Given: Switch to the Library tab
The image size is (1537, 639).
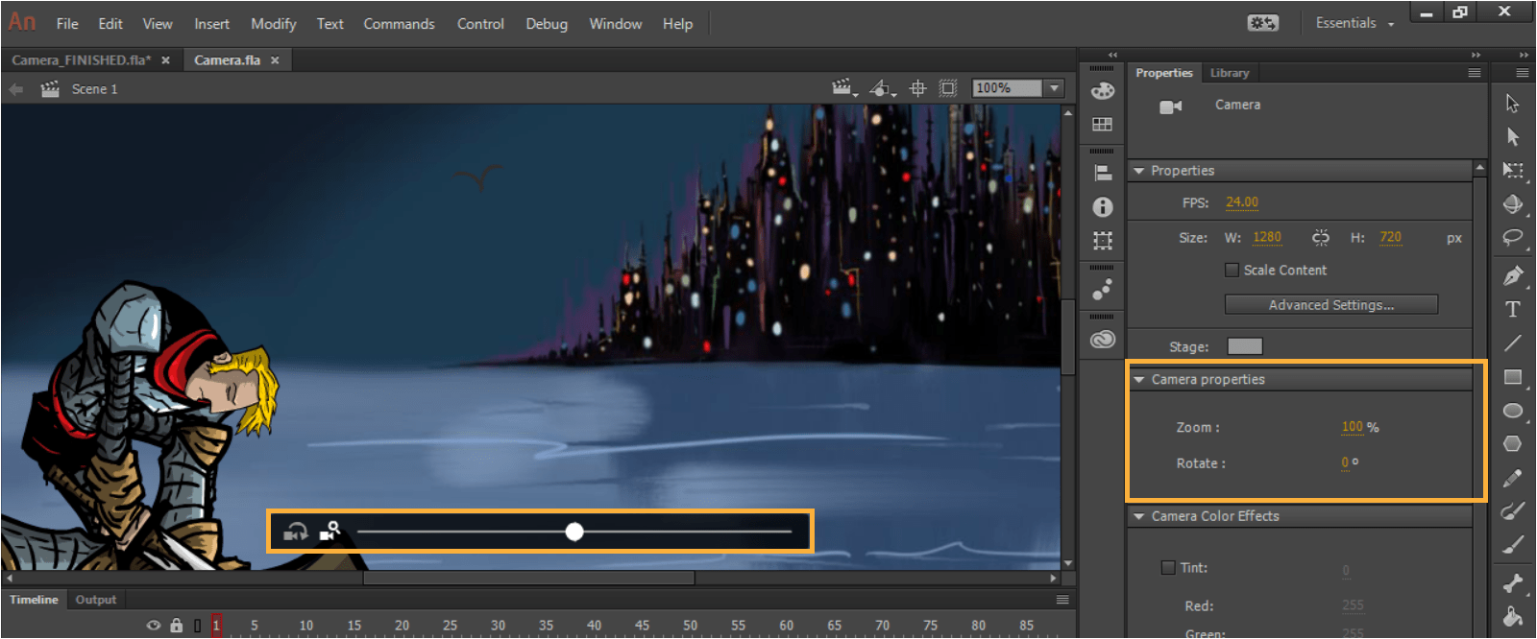Looking at the screenshot, I should [x=1230, y=73].
